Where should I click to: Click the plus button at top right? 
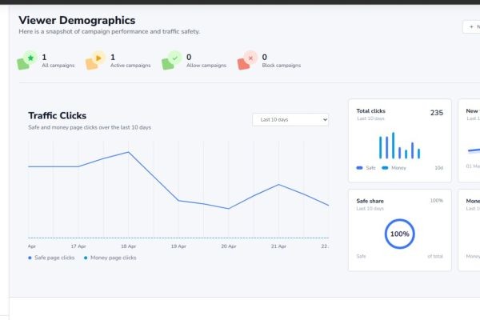click(x=471, y=27)
